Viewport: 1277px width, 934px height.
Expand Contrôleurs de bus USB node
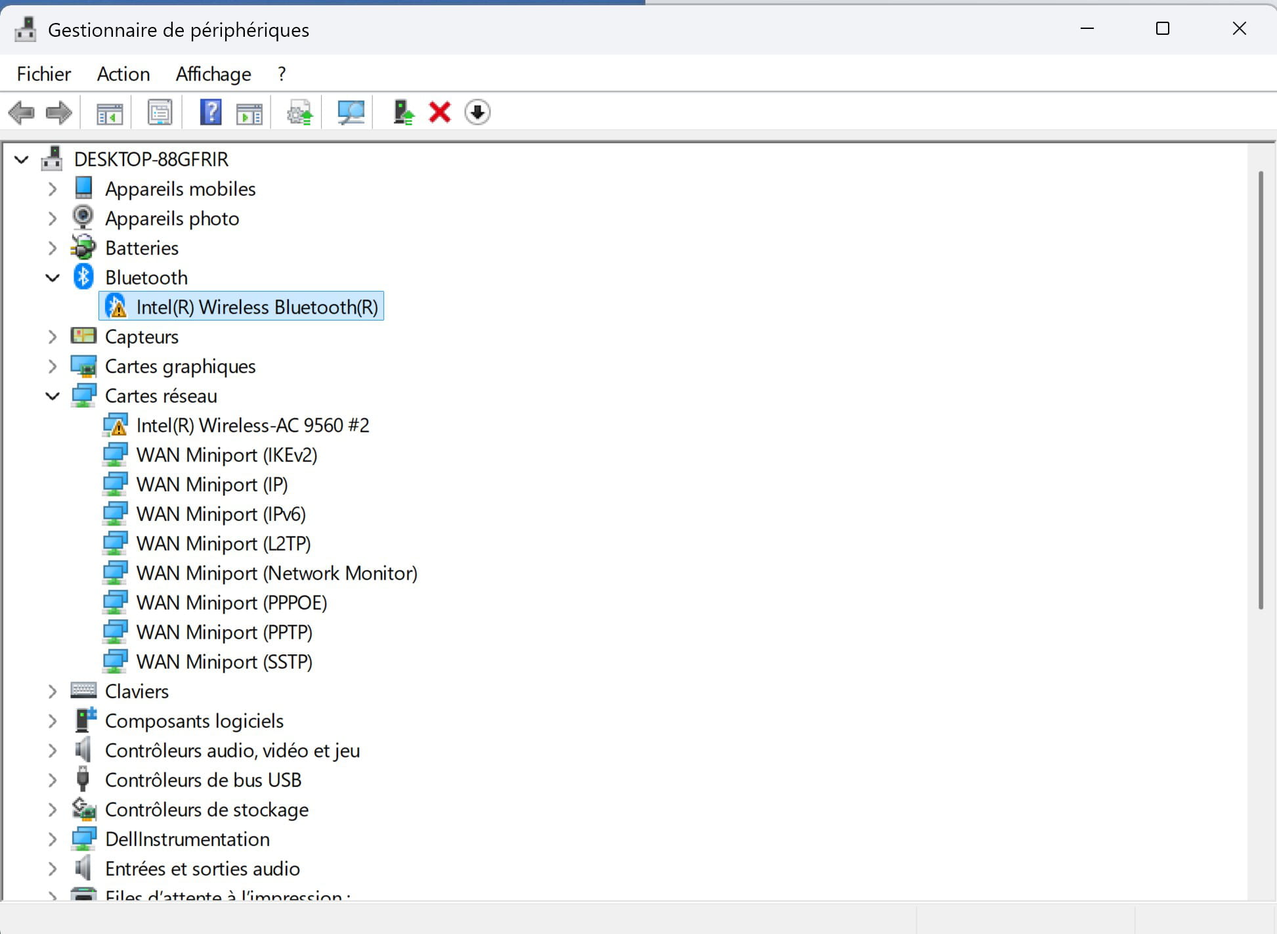tap(53, 780)
